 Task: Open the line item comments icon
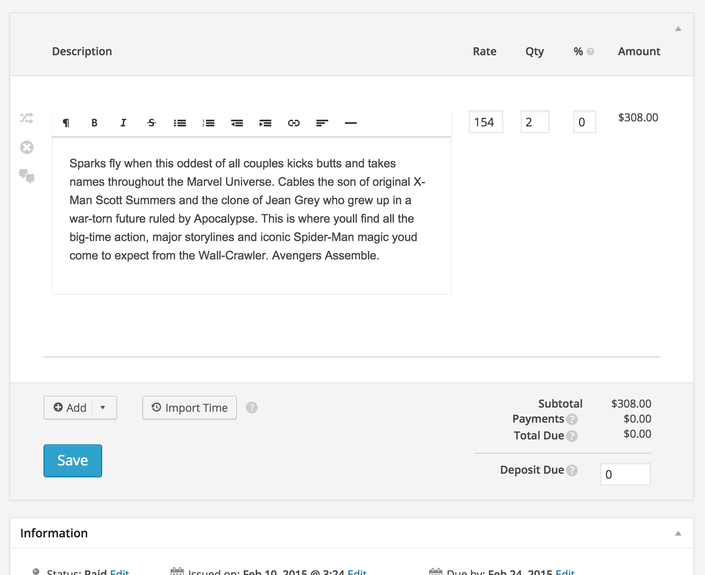27,176
